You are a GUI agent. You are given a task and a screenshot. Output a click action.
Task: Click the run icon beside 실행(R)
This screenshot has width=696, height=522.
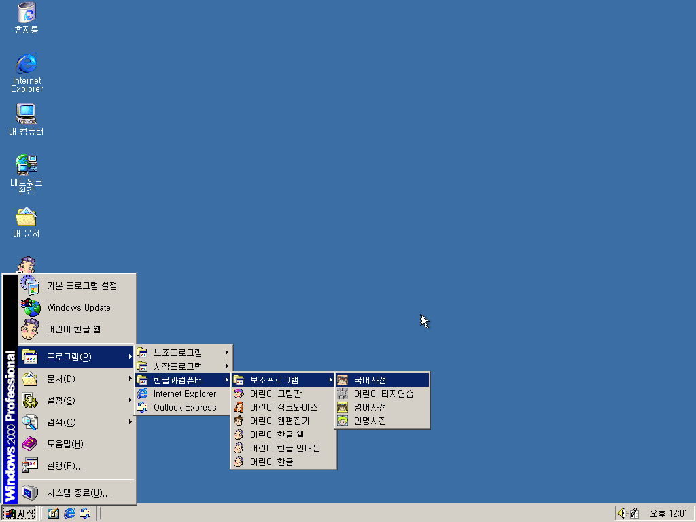[30, 466]
